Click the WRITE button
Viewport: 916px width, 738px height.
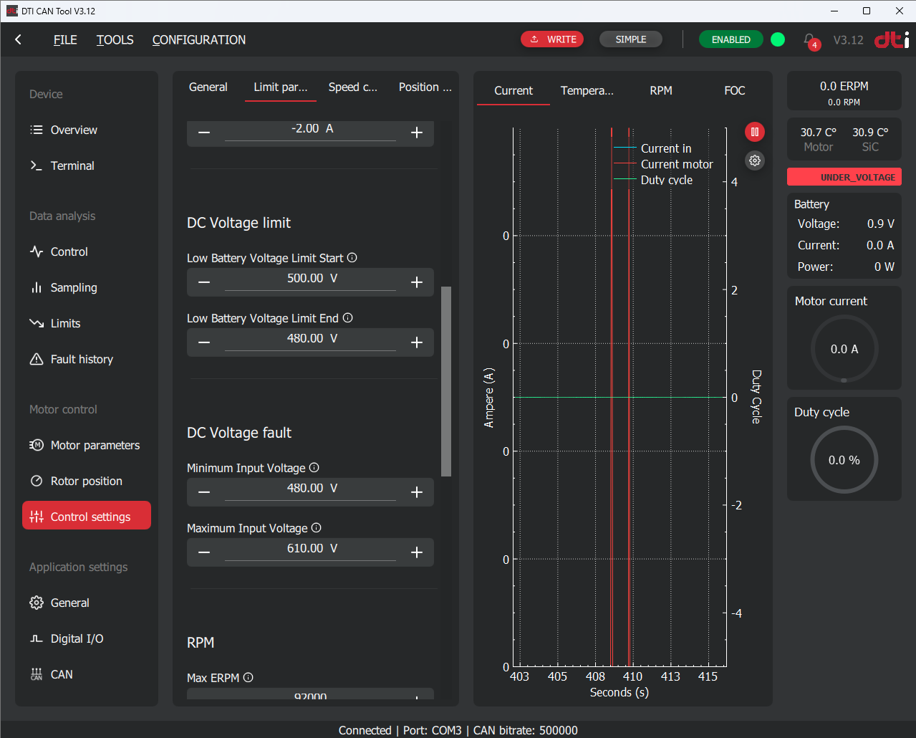pos(552,39)
